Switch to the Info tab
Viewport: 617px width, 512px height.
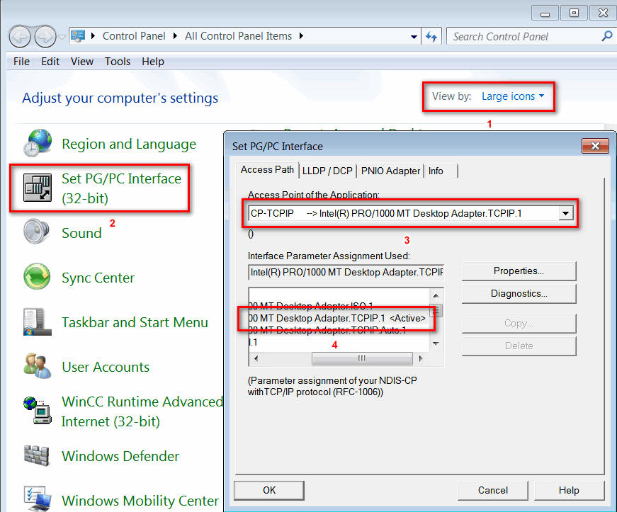pyautogui.click(x=441, y=171)
